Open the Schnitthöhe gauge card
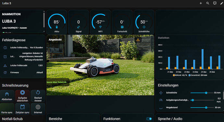This screenshot has height=122, width=224. (x=144, y=22)
